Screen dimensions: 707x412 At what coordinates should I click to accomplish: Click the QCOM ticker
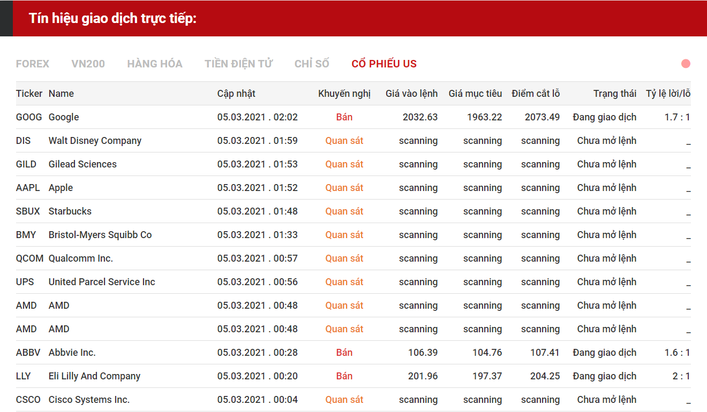[29, 258]
